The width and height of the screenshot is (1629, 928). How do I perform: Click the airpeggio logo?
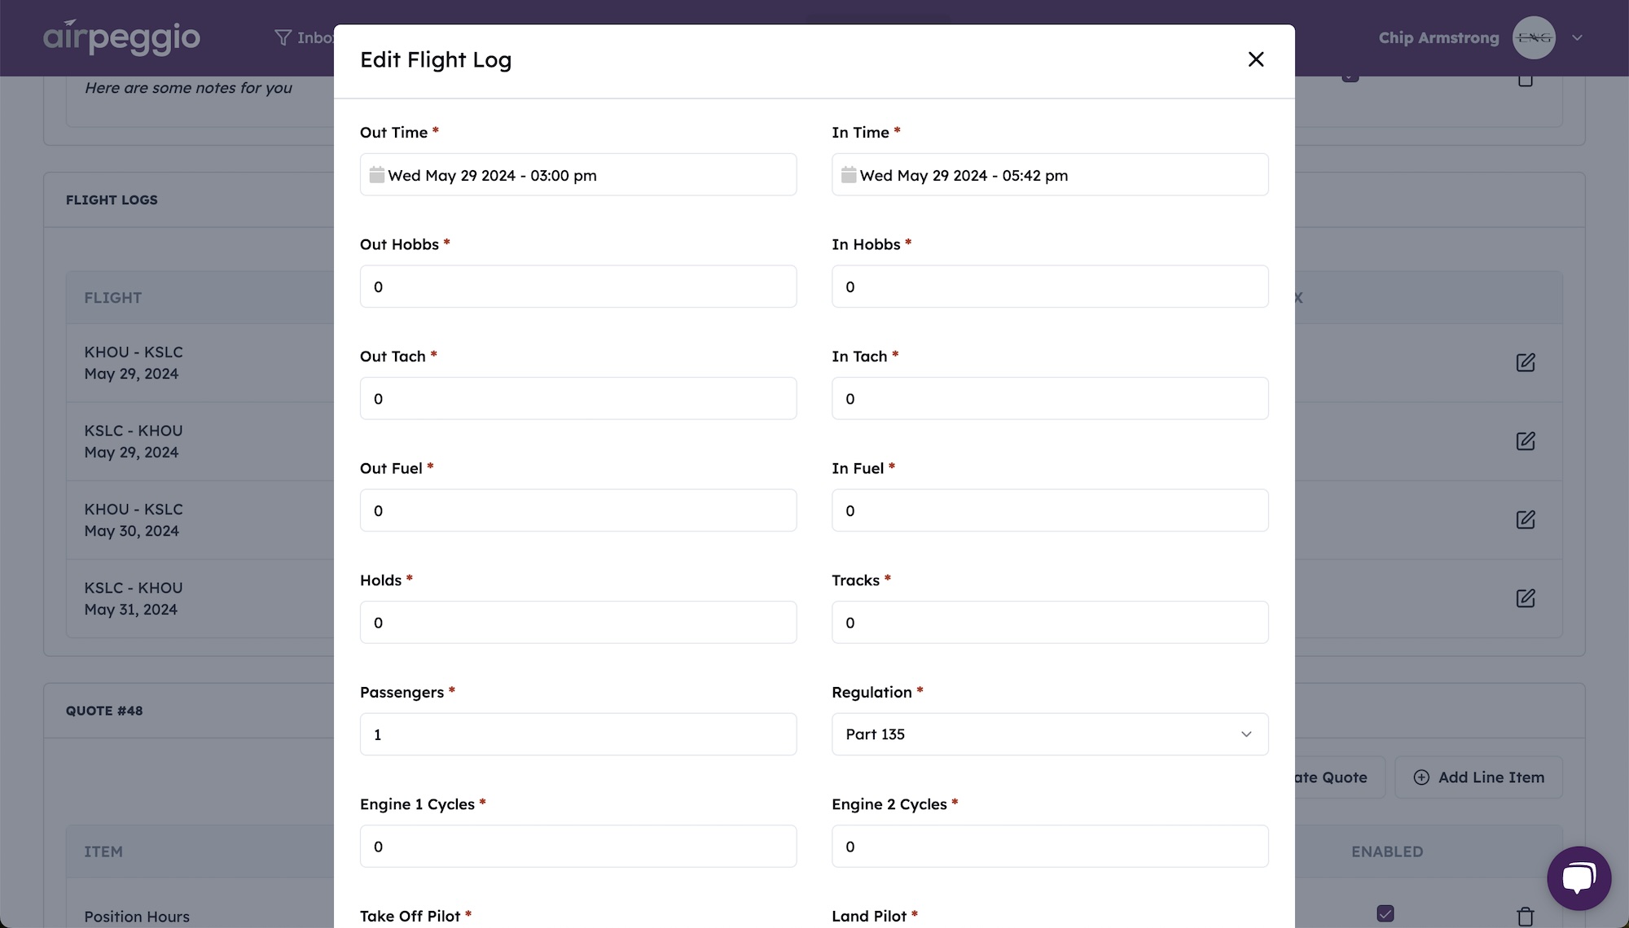click(x=121, y=37)
